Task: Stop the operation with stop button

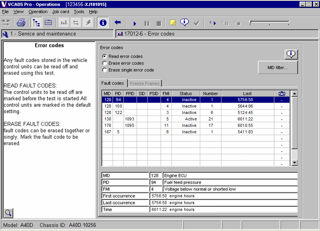Action: click(x=159, y=23)
